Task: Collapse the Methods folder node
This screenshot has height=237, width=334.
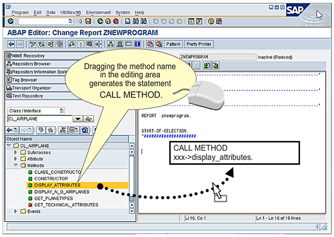Action: click(x=16, y=165)
